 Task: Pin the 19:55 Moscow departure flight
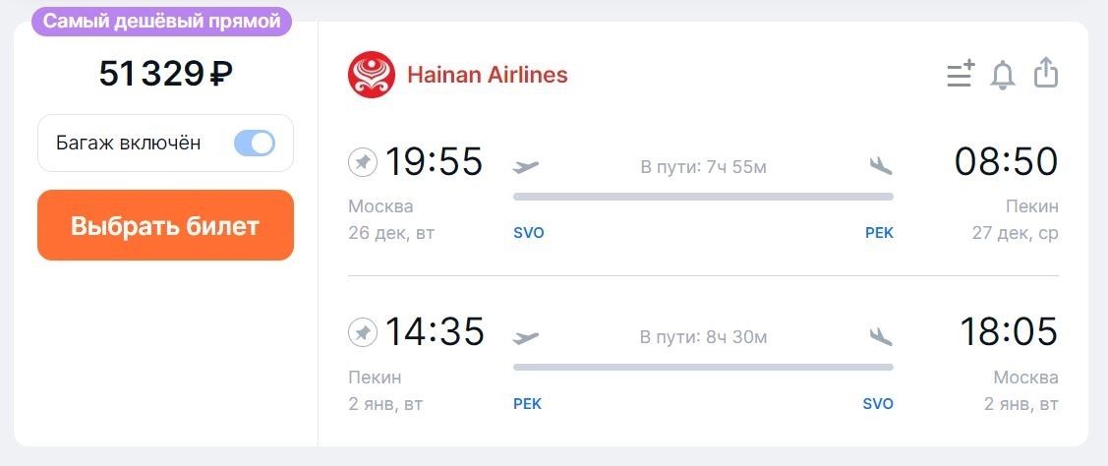pyautogui.click(x=363, y=162)
